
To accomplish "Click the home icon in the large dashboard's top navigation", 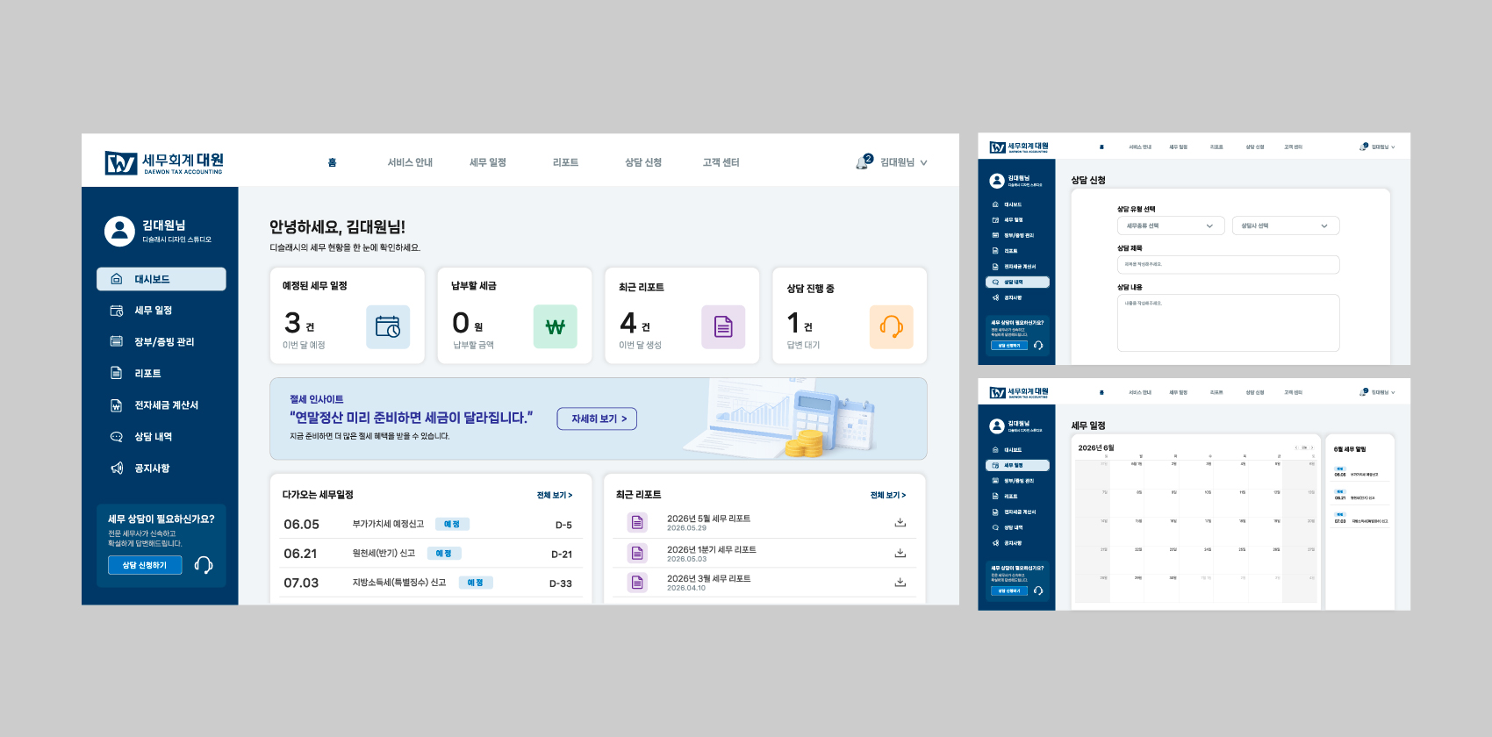I will [x=332, y=162].
